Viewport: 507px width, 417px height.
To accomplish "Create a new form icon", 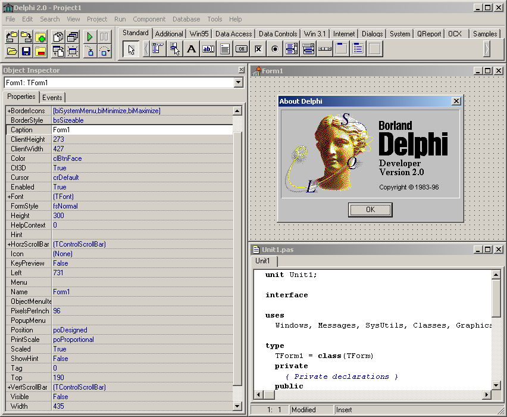I will (x=73, y=51).
